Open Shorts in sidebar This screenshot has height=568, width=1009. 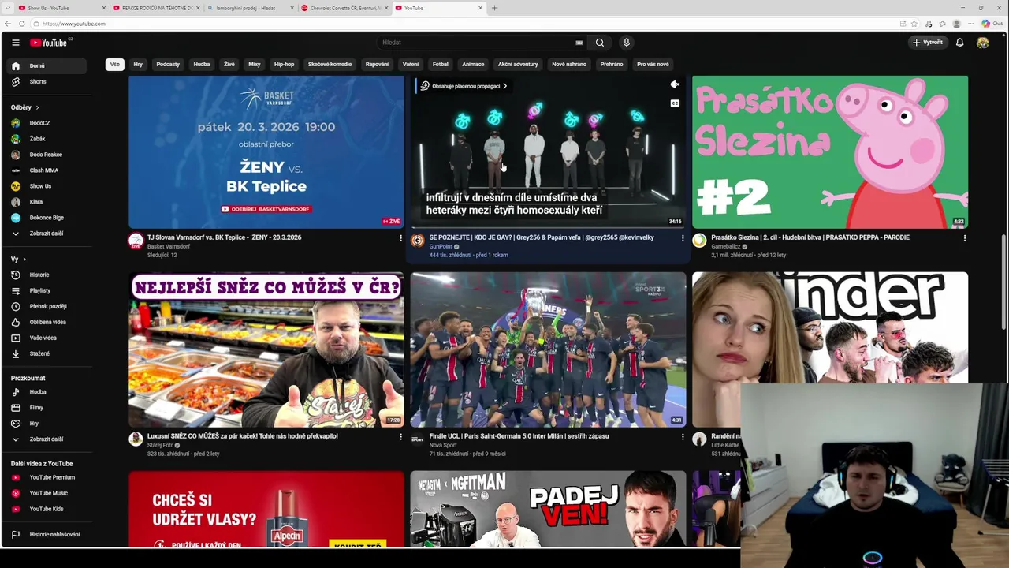[47, 82]
